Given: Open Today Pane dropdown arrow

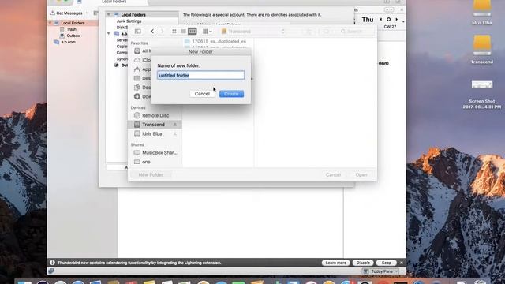Looking at the screenshot, I should point(396,271).
